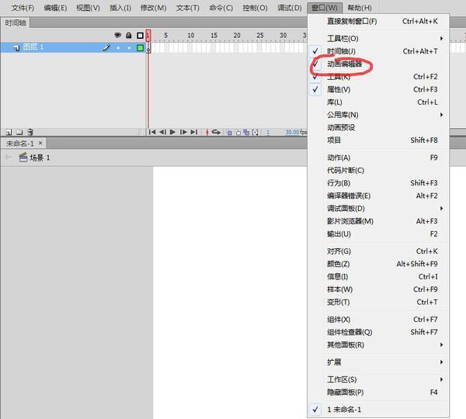This screenshot has height=419, width=466.
Task: Expand the 公用库(N) submenu
Action: coord(378,115)
